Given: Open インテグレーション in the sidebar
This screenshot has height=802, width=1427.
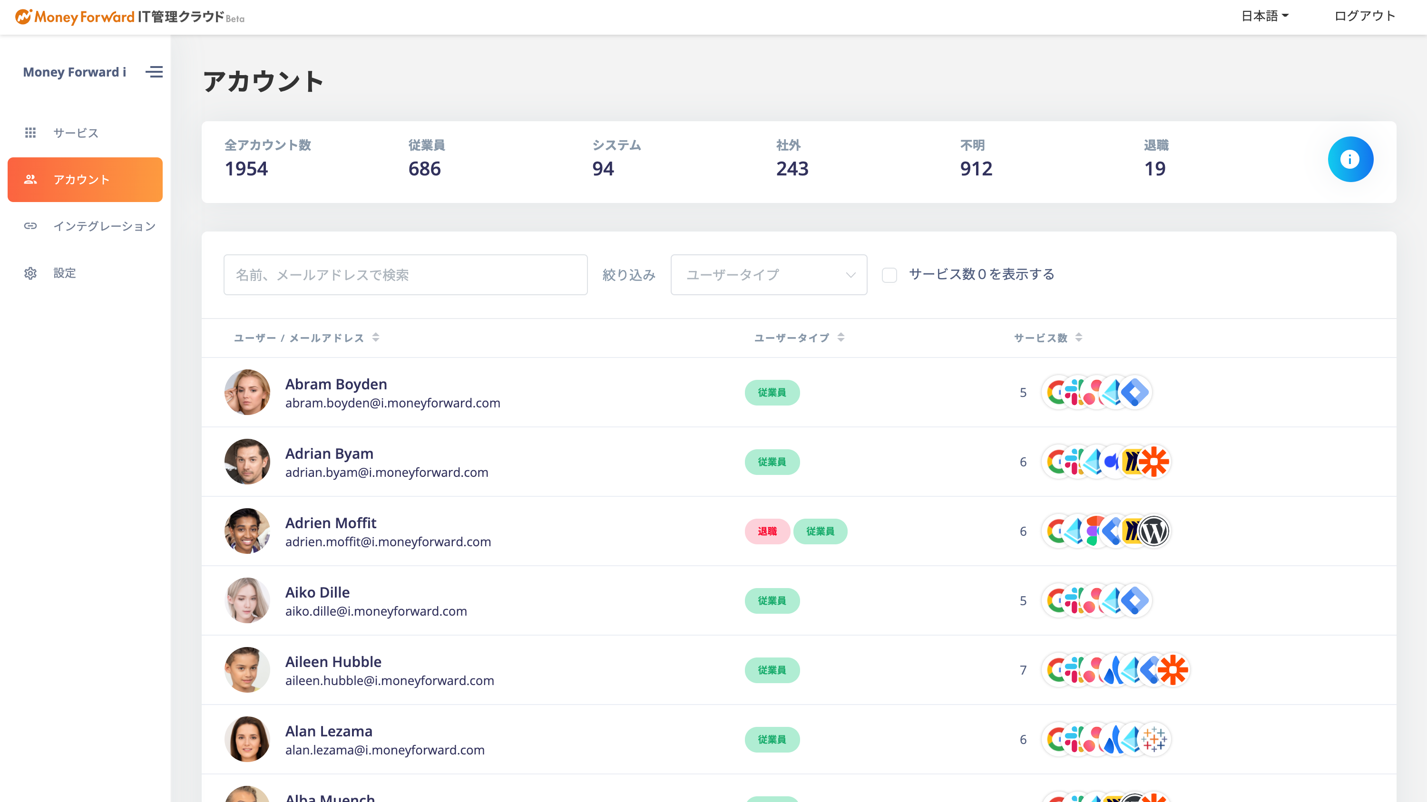Looking at the screenshot, I should click(104, 226).
